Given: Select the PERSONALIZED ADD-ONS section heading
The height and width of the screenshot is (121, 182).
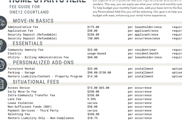Looking at the screenshot, I should pyautogui.click(x=43, y=62).
